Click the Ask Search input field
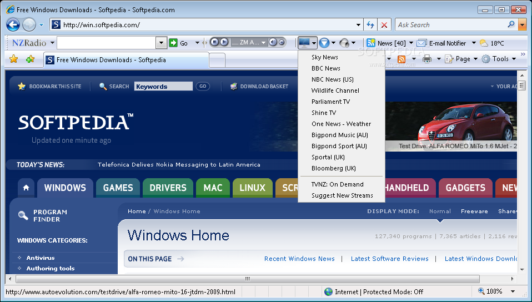Image resolution: width=532 pixels, height=302 pixels. 451,25
